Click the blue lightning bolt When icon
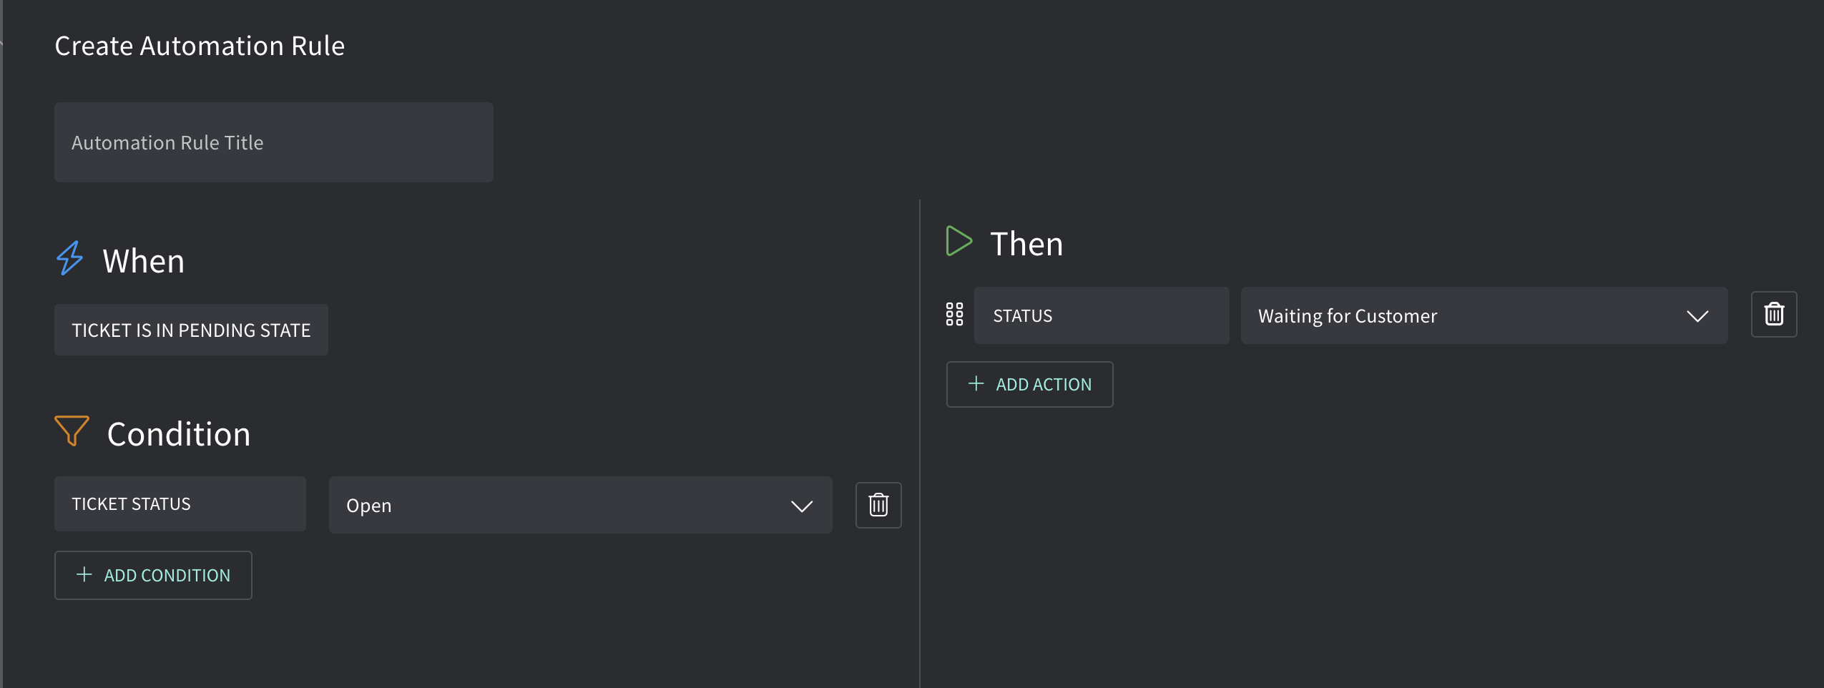Image resolution: width=1824 pixels, height=688 pixels. point(70,258)
